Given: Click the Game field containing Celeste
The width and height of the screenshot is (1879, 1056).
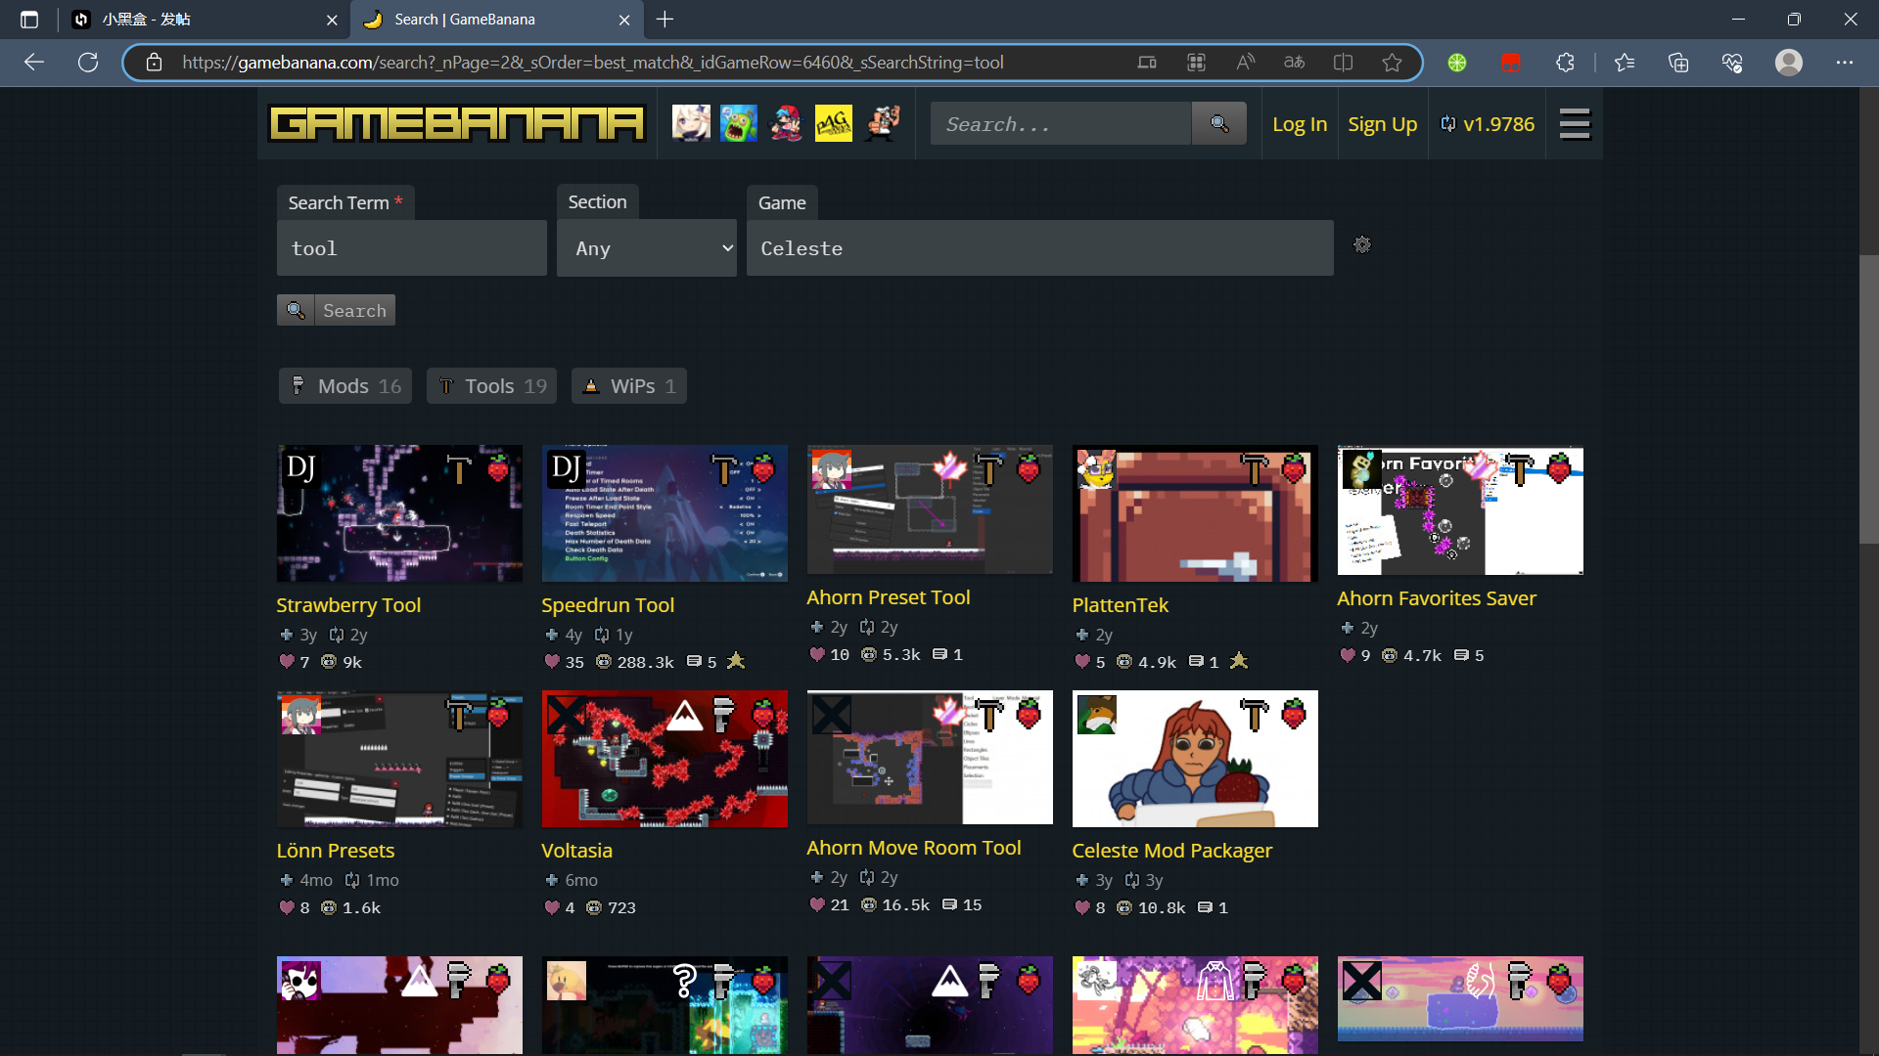Looking at the screenshot, I should (1039, 248).
